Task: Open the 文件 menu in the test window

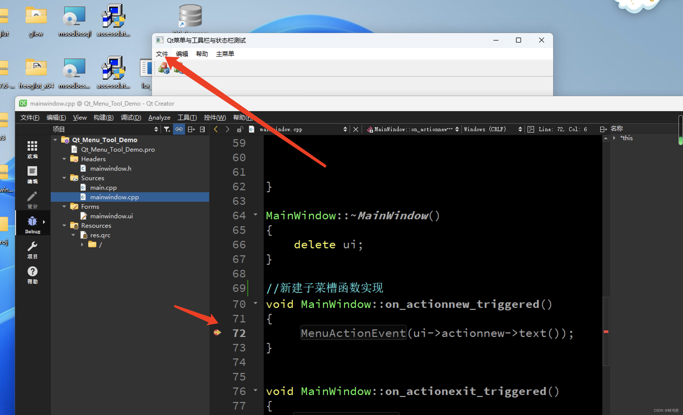Action: [162, 54]
